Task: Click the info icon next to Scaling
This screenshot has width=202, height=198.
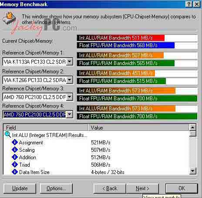Action: point(15,150)
